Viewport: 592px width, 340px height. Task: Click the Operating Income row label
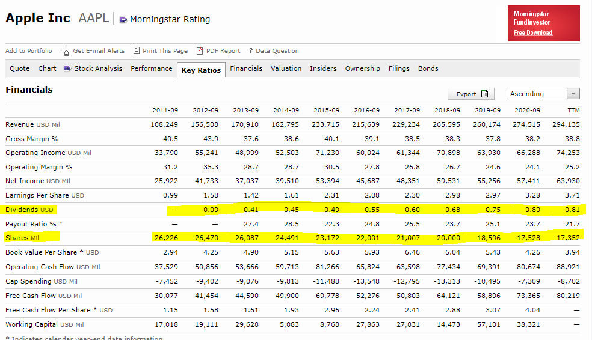tap(48, 153)
